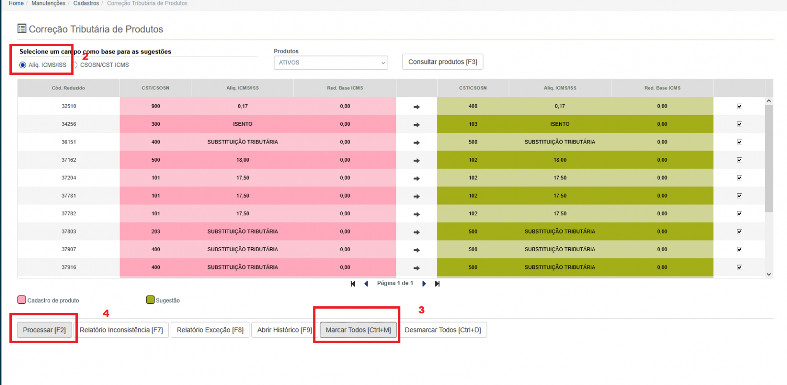The width and height of the screenshot is (787, 385).
Task: Open the Manutenções breadcrumb link
Action: [x=48, y=3]
